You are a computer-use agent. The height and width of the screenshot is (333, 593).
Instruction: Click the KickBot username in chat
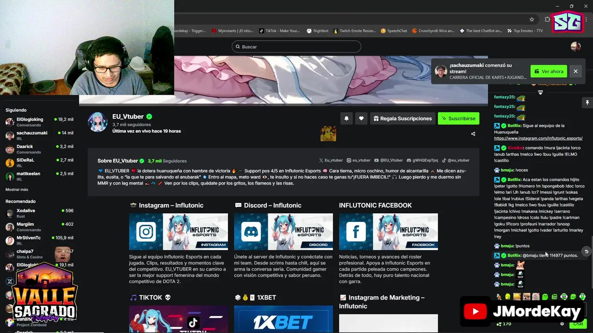pos(515,148)
